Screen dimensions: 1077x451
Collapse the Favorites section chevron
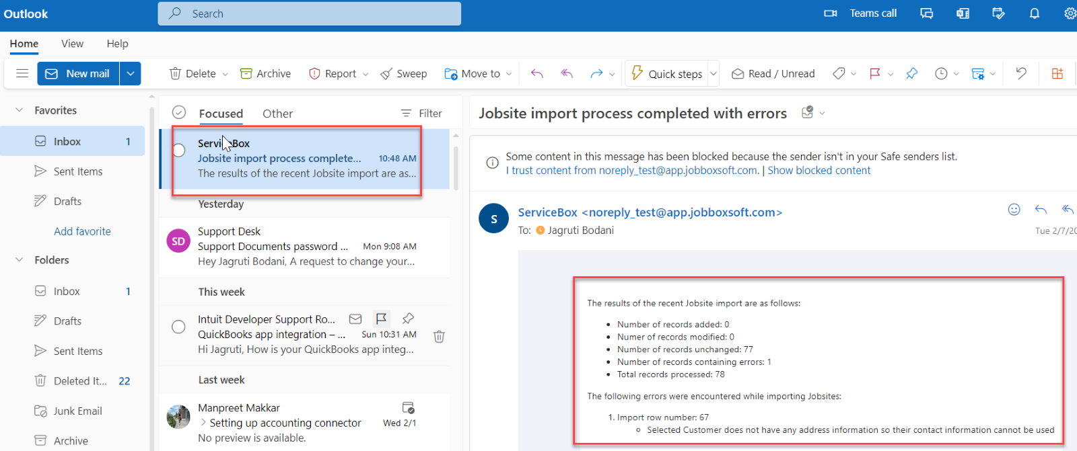(x=20, y=110)
